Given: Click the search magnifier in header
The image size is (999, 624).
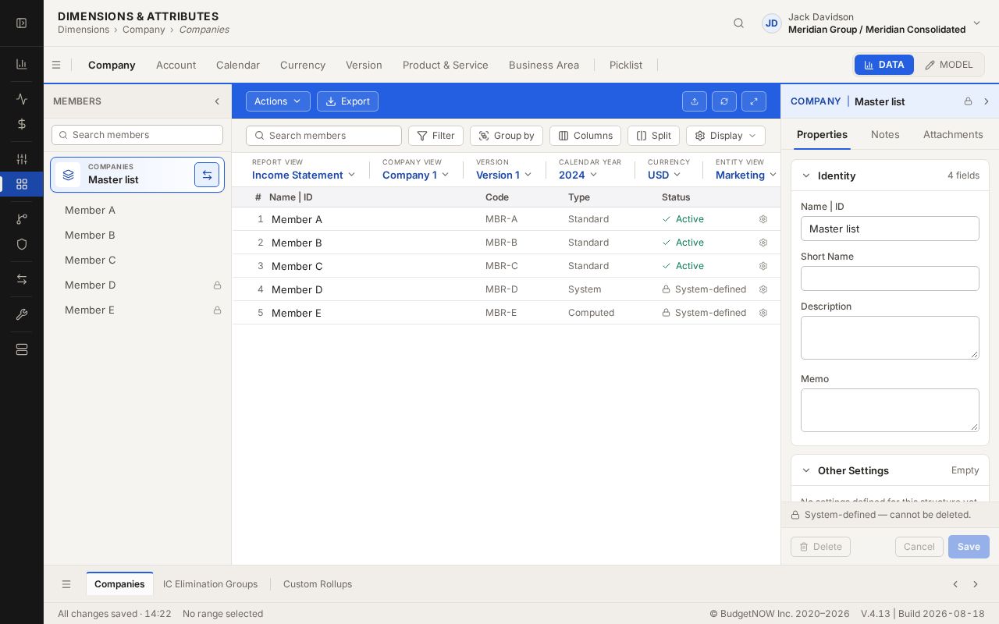Looking at the screenshot, I should [x=738, y=23].
